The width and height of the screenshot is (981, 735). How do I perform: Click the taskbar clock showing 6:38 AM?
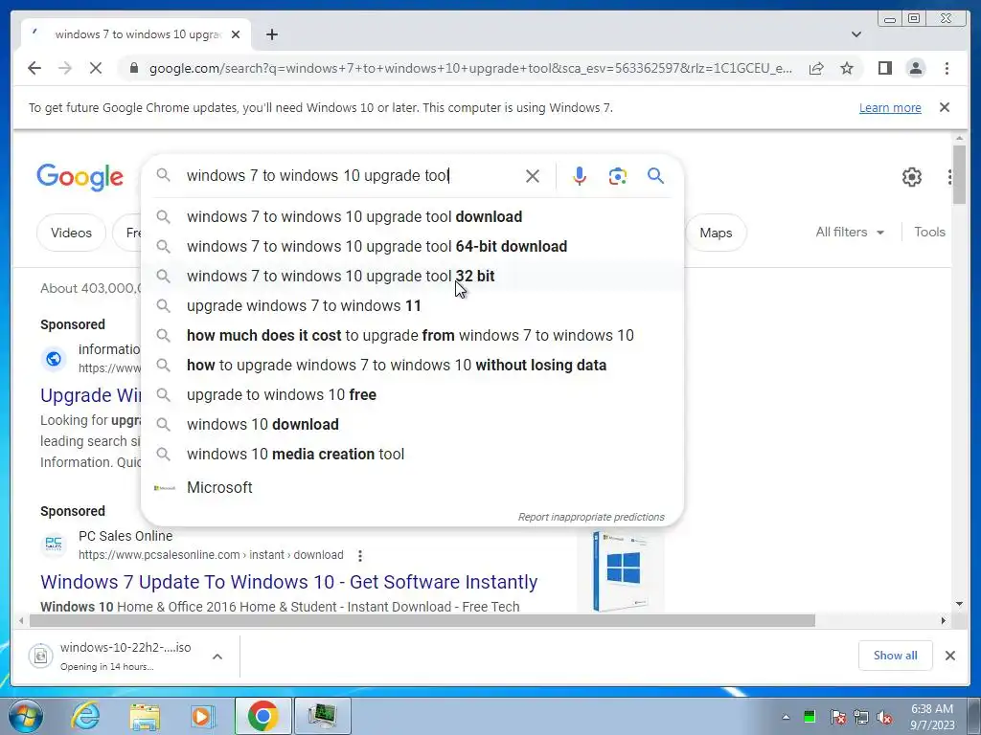coord(932,717)
